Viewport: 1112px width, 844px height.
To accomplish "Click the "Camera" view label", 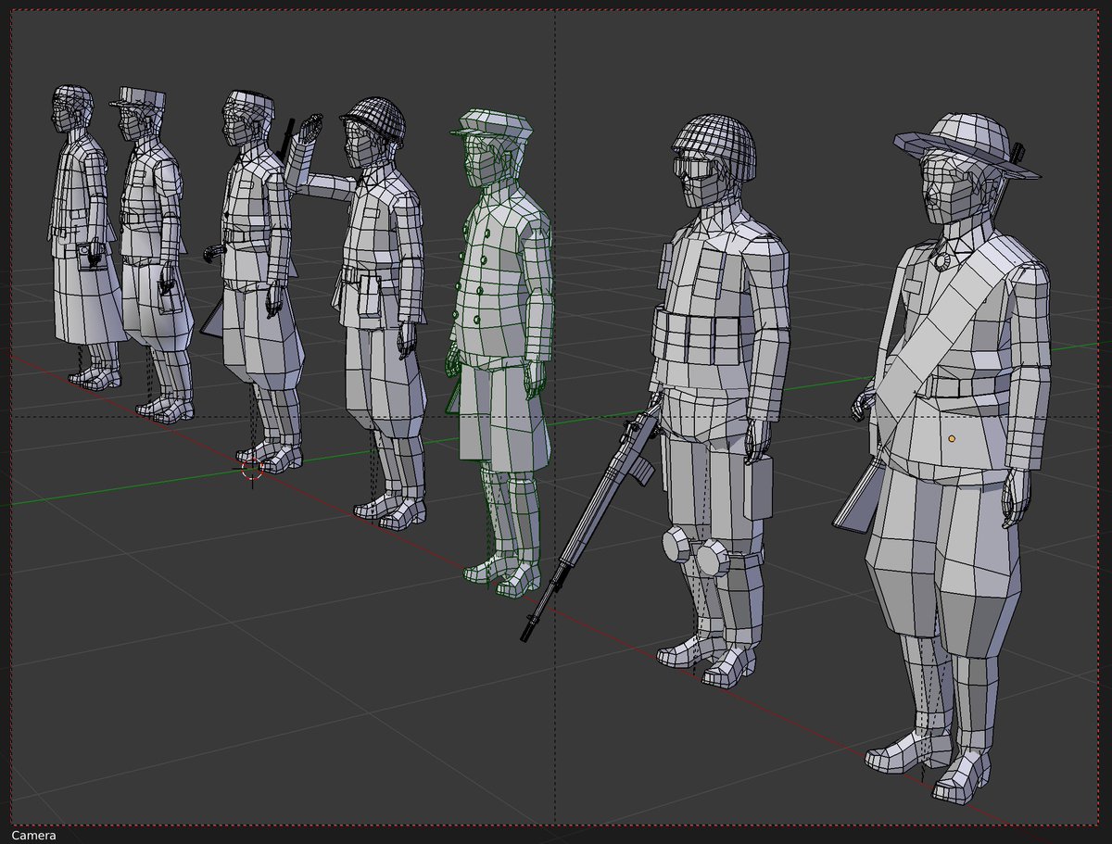I will point(33,835).
